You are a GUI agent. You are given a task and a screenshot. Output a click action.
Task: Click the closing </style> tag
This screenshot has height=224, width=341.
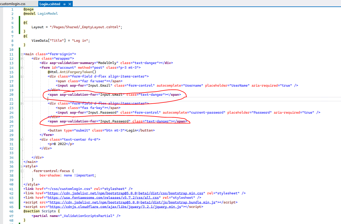(x=32, y=184)
